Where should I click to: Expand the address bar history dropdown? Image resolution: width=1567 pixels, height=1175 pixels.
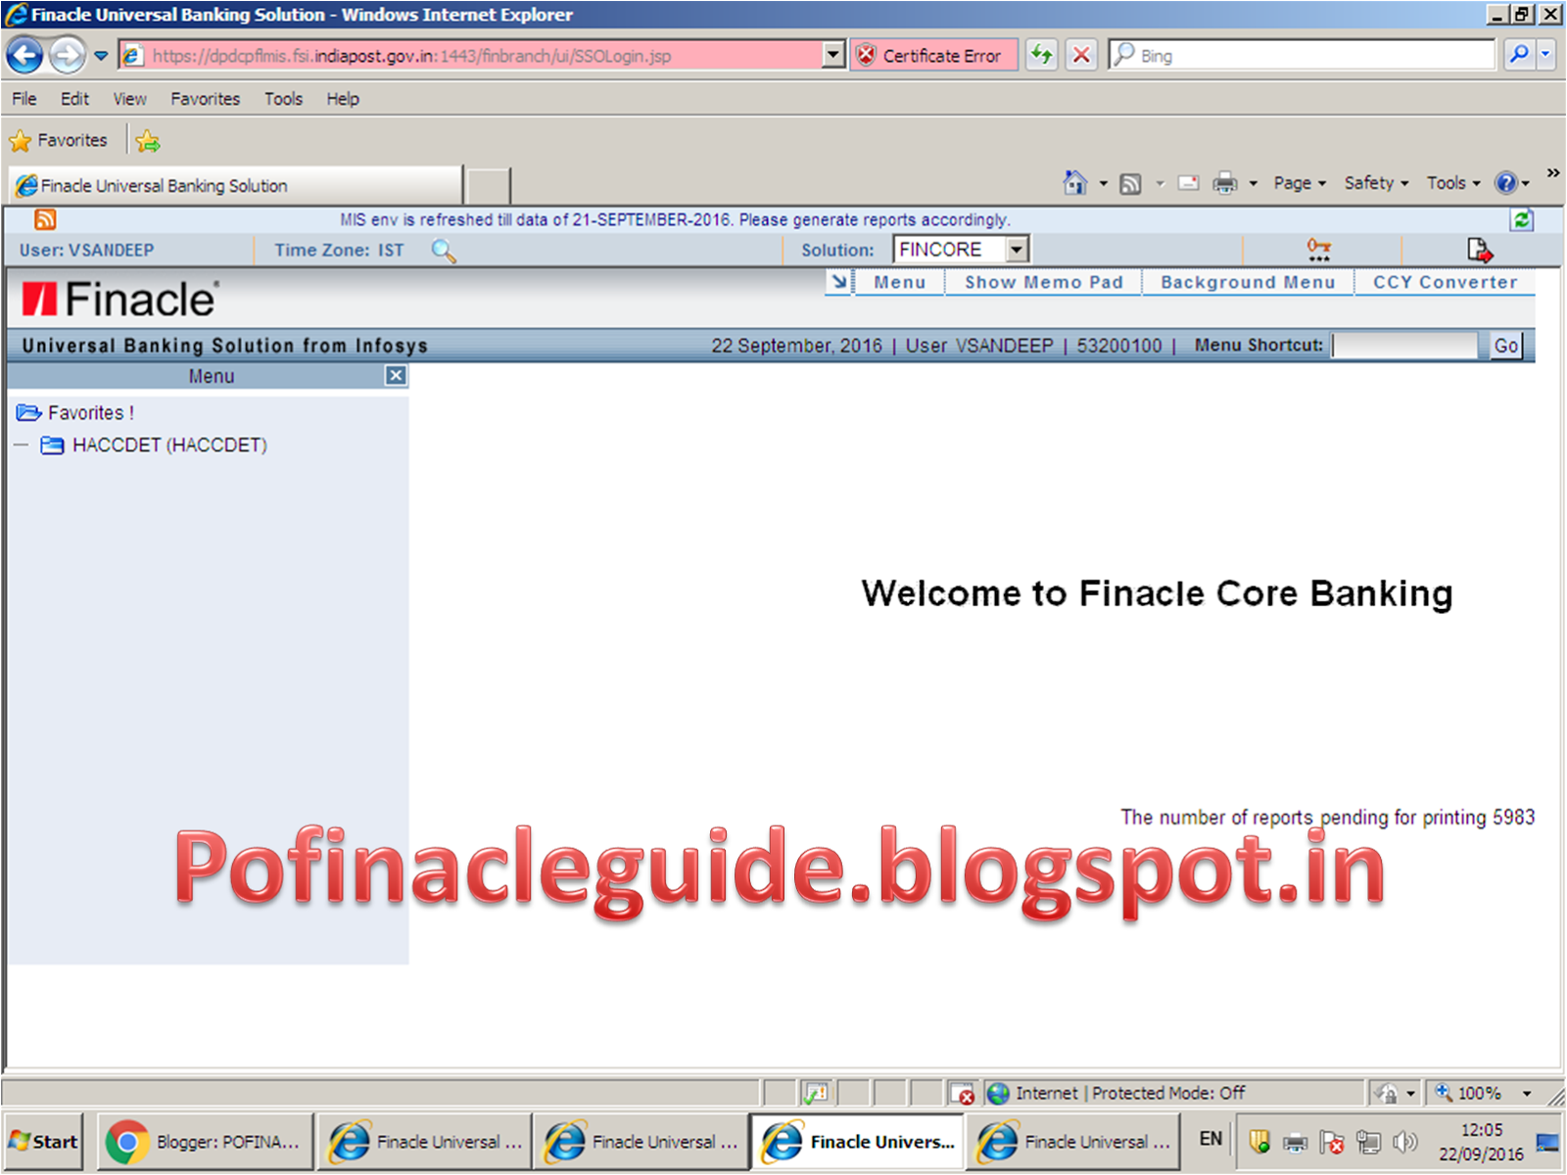pos(833,56)
